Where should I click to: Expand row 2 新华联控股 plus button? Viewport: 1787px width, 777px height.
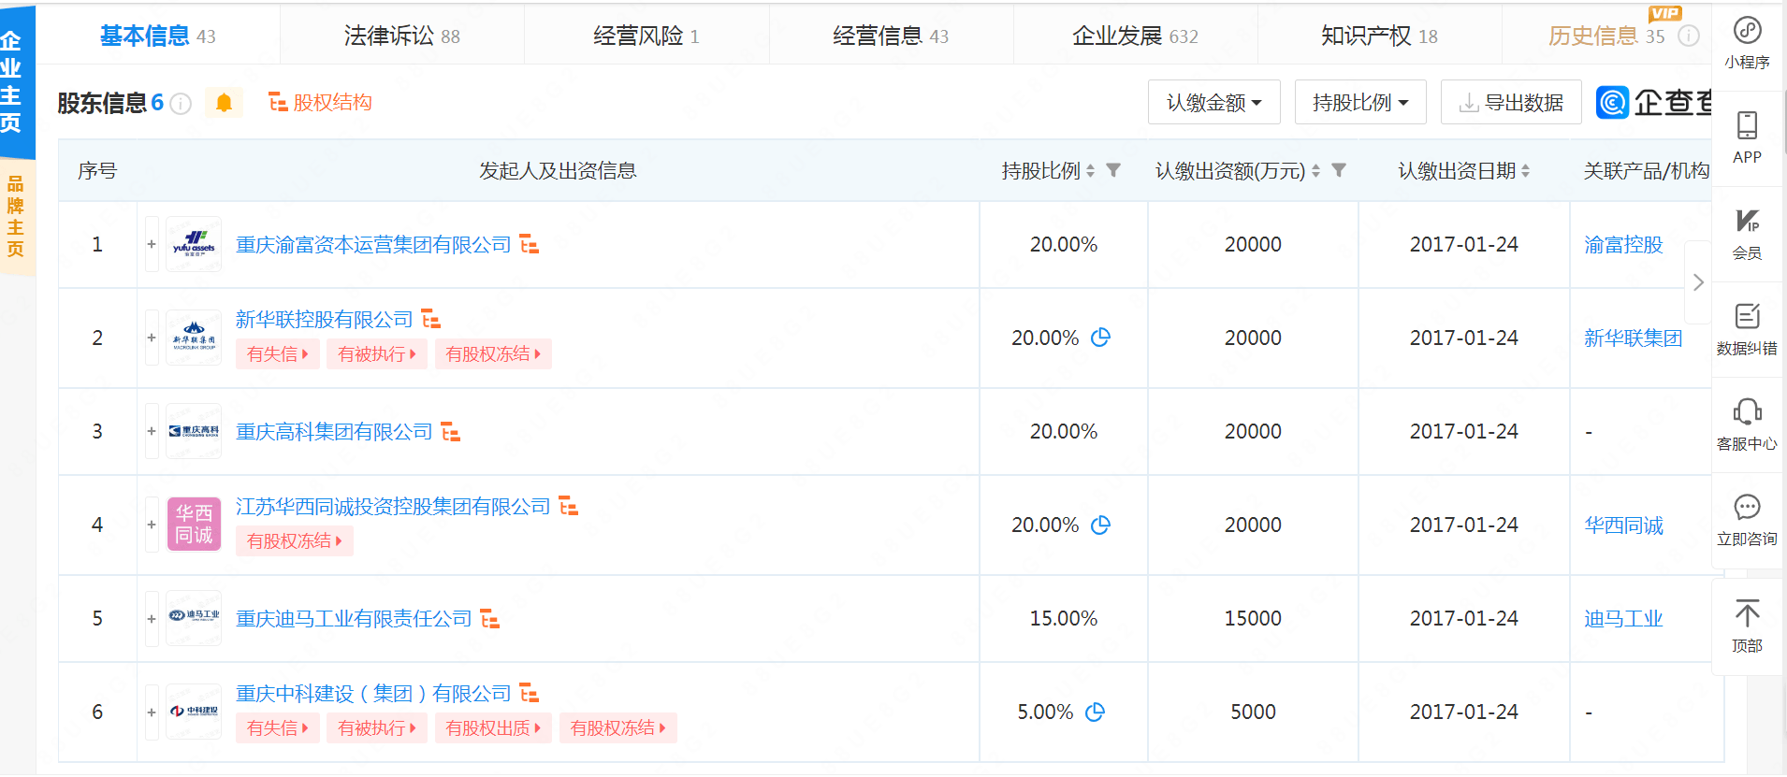point(152,338)
